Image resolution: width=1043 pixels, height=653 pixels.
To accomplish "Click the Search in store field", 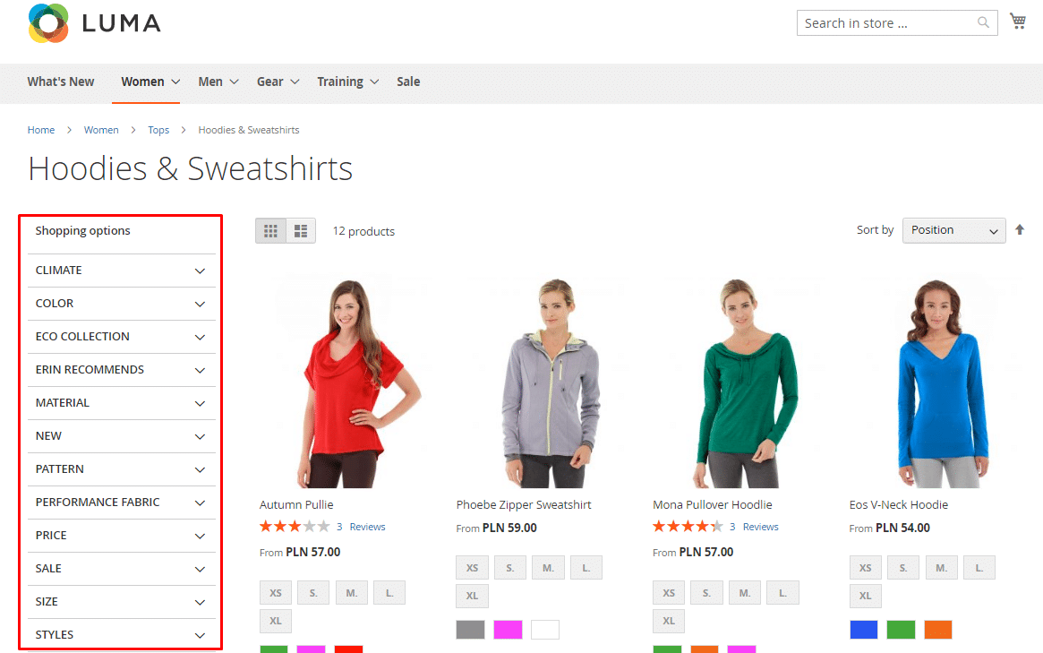I will (886, 23).
